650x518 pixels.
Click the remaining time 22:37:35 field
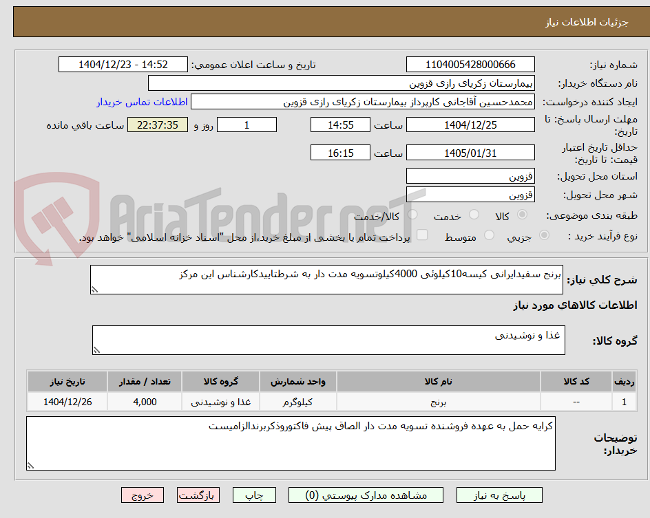coord(158,125)
